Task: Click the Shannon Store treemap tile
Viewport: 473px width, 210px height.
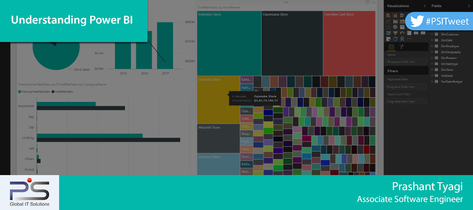Action: 219,164
